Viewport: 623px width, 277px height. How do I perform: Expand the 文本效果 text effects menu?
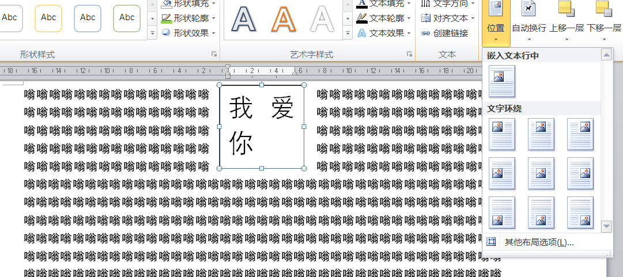pyautogui.click(x=385, y=33)
